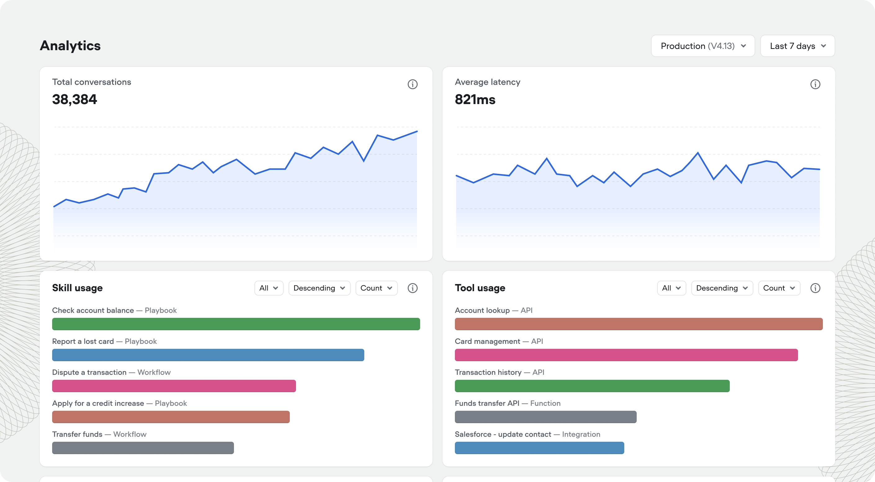Open the Average latency info tooltip
This screenshot has width=875, height=482.
click(x=815, y=85)
